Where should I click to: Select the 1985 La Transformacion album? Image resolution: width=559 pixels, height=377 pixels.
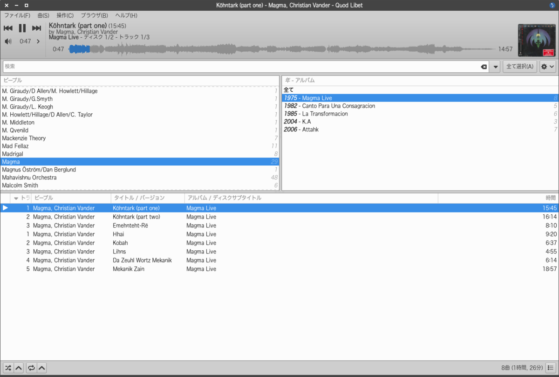[x=420, y=114]
